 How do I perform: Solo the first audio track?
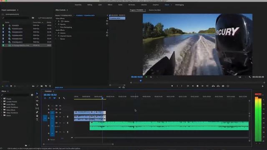(x=64, y=117)
